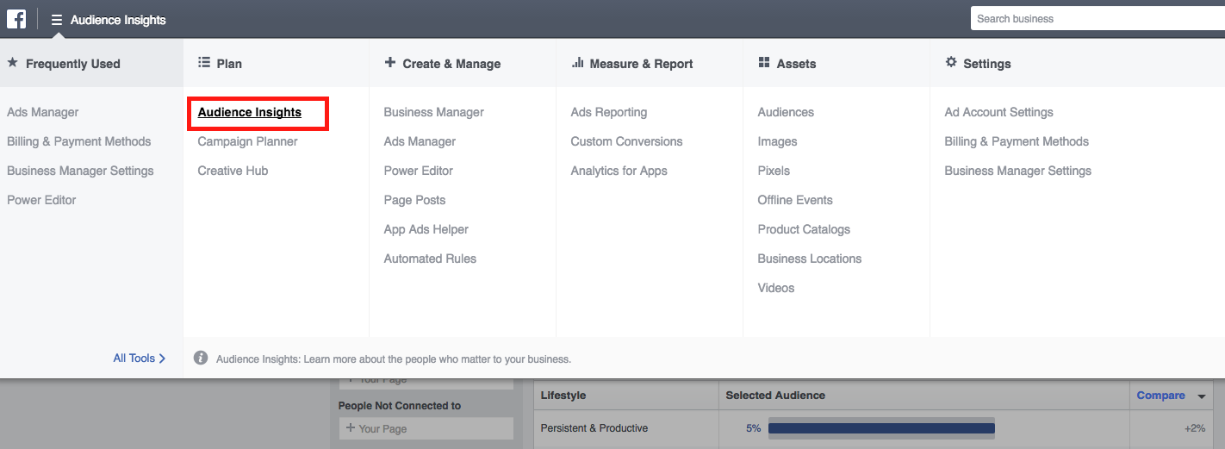This screenshot has width=1225, height=449.
Task: Select Campaign Planner from the Plan column
Action: 247,141
